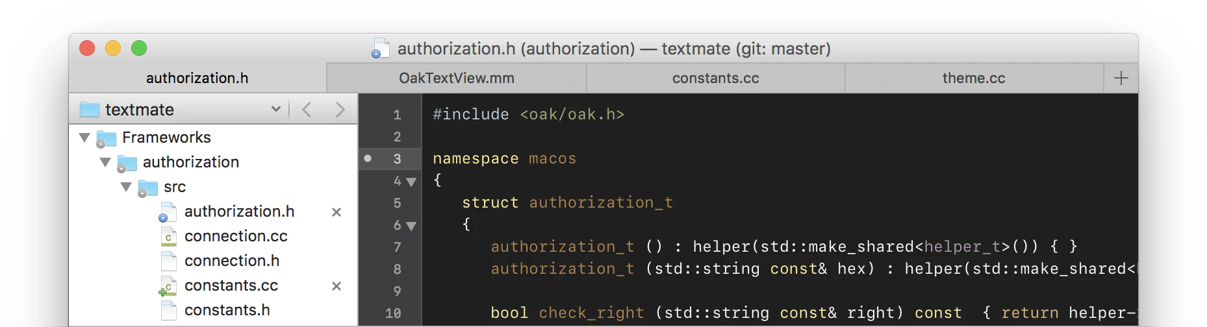
Task: Collapse the Frameworks folder
Action: [x=84, y=138]
